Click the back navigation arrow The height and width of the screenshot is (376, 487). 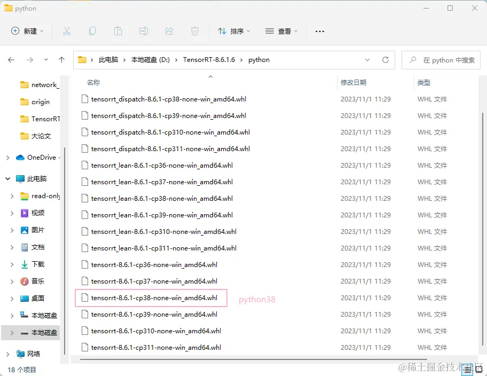pos(11,60)
